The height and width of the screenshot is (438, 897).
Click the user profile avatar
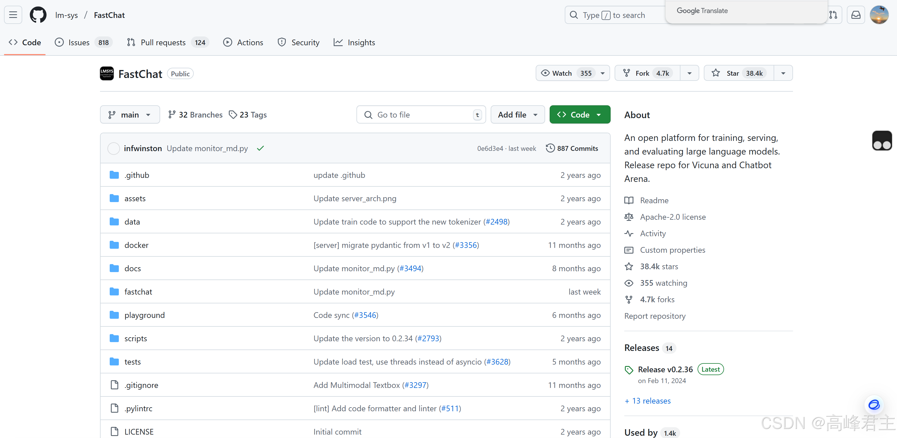(x=879, y=15)
